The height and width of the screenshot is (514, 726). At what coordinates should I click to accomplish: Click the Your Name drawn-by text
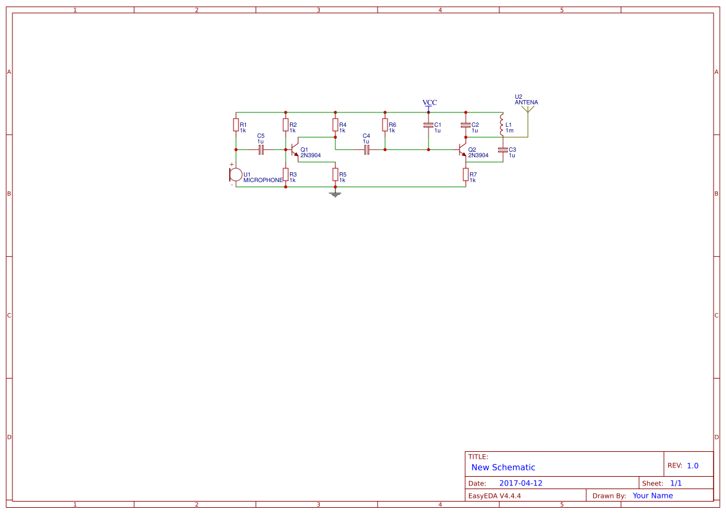(x=652, y=495)
